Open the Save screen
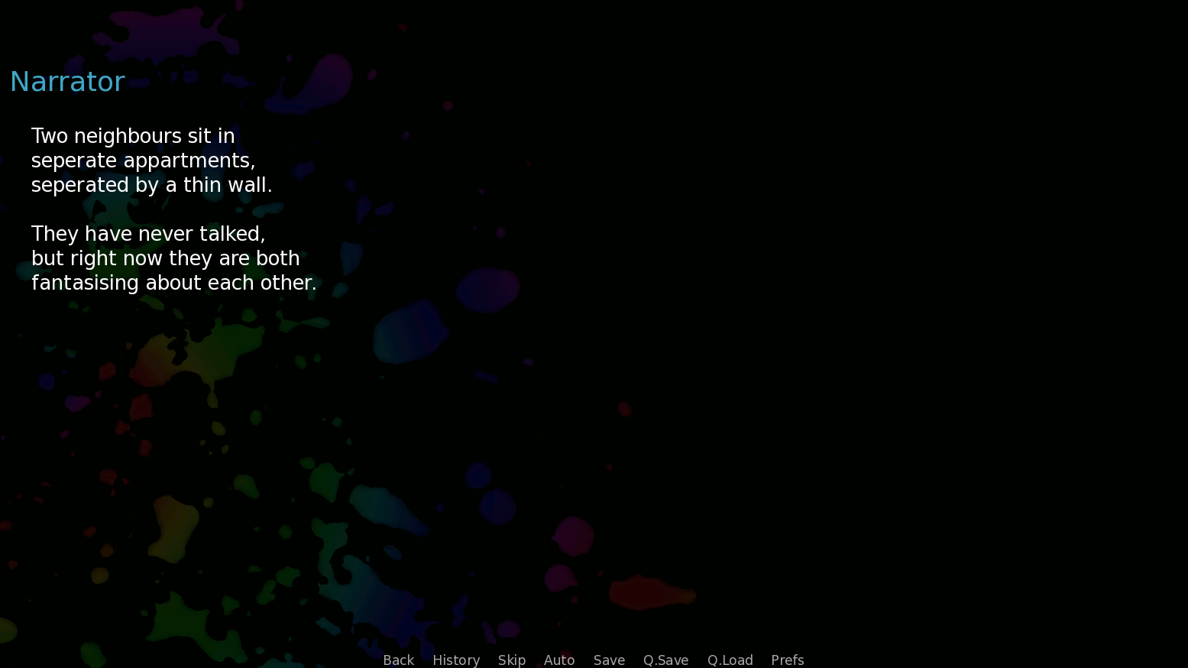The height and width of the screenshot is (668, 1188). [x=609, y=660]
